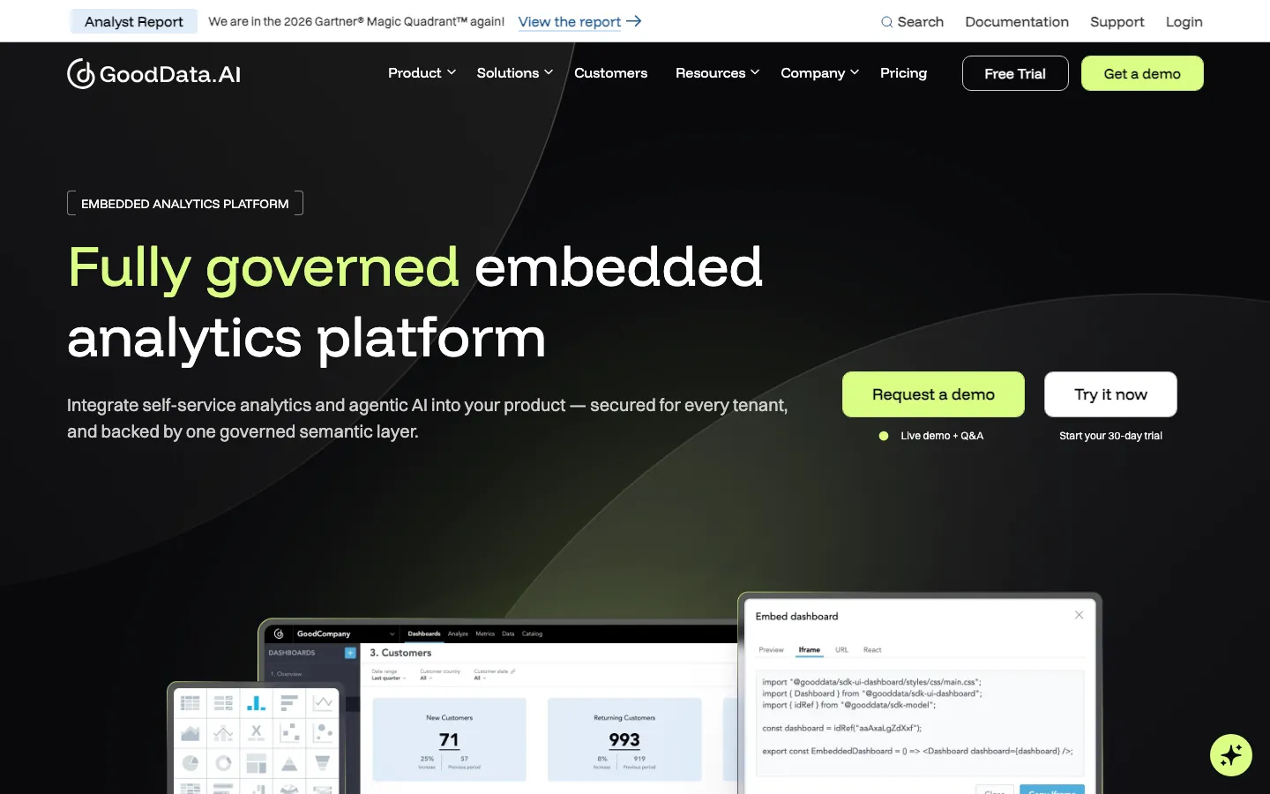The image size is (1270, 794).
Task: Open the Date range Last quarter filter
Action: tap(389, 675)
